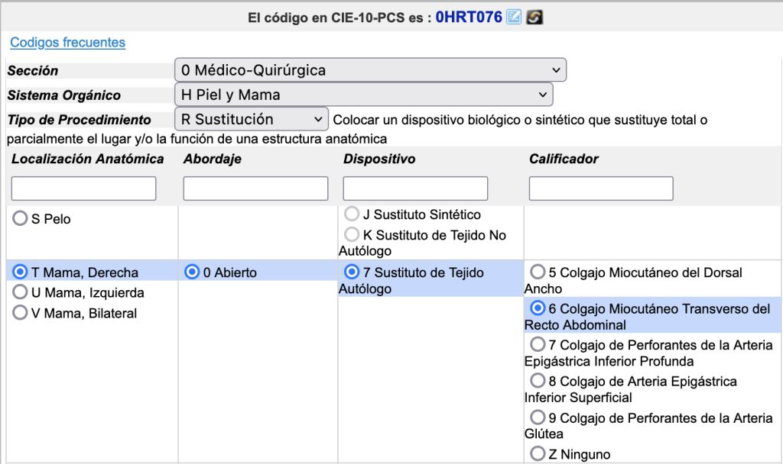Click the refresh arrows icon beside the code
The width and height of the screenshot is (783, 464).
(x=535, y=17)
